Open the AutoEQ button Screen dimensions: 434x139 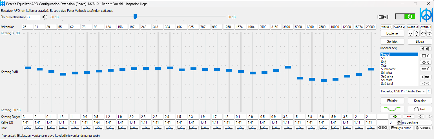pyautogui.click(x=424, y=128)
